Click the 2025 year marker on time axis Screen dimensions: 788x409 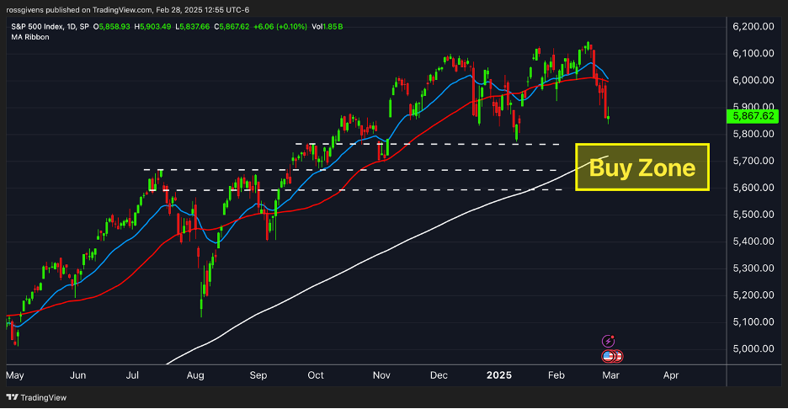click(499, 375)
